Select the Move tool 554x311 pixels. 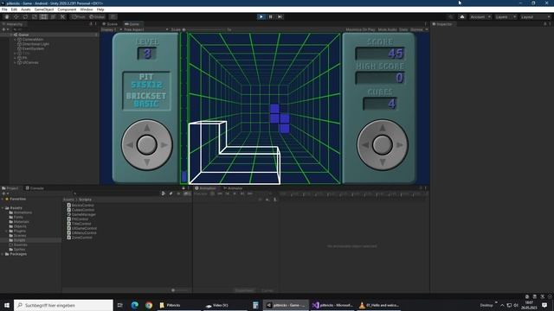(16, 16)
